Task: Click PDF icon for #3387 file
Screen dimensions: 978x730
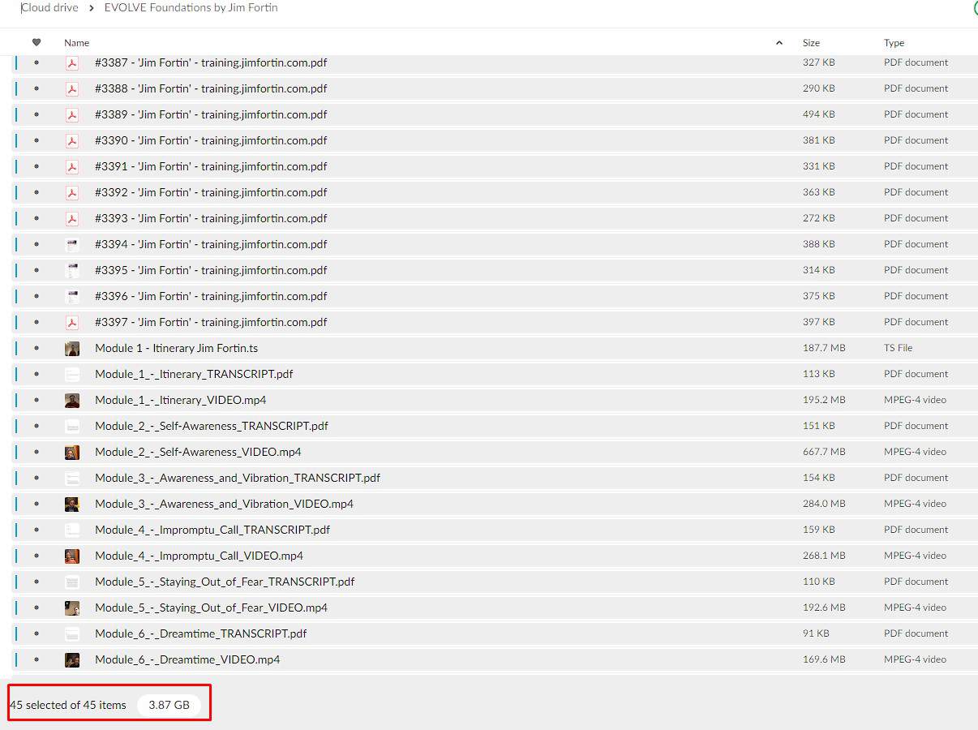Action: pyautogui.click(x=72, y=62)
